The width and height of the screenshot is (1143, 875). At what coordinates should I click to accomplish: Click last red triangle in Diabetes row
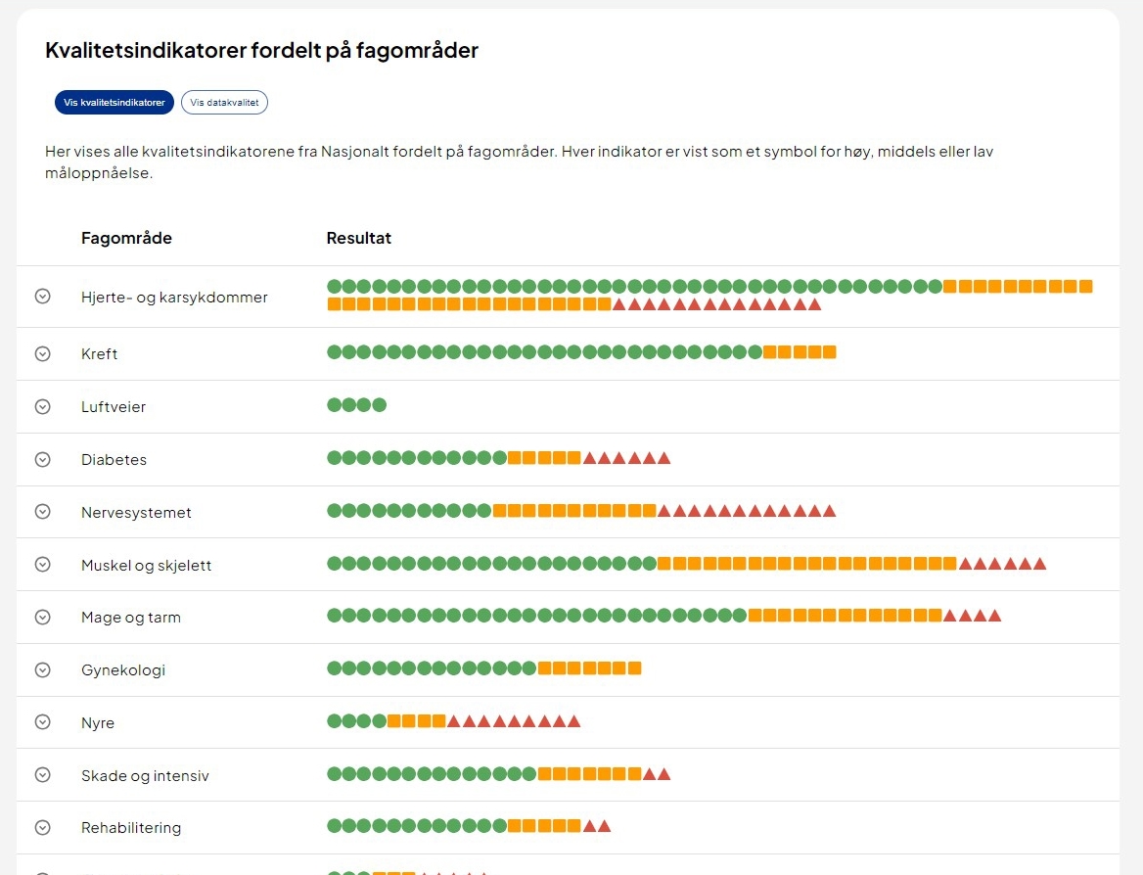(664, 458)
